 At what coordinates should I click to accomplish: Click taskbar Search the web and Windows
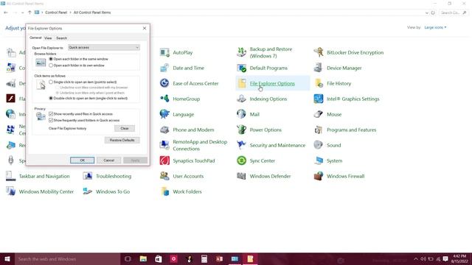(67, 259)
